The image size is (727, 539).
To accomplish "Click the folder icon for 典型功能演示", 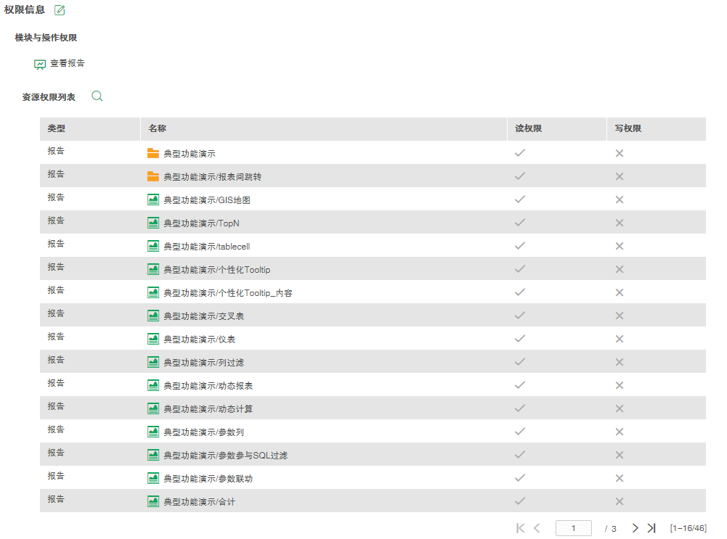I will 153,153.
